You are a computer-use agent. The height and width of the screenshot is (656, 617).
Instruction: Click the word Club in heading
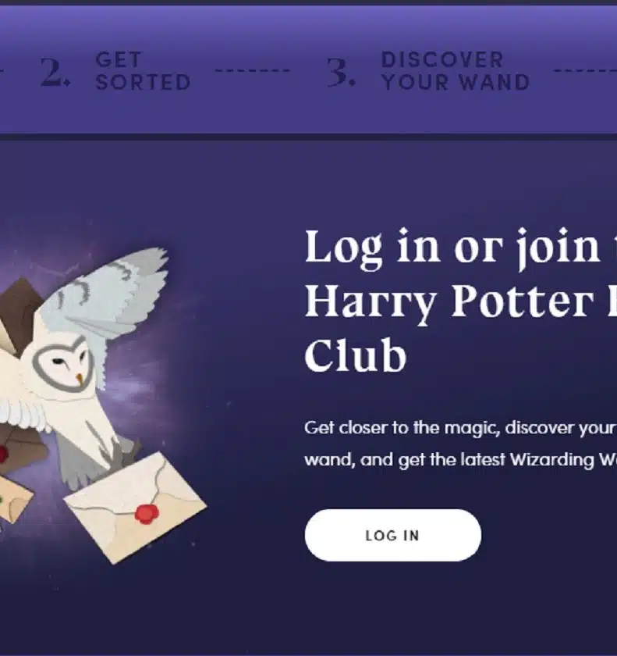[356, 355]
